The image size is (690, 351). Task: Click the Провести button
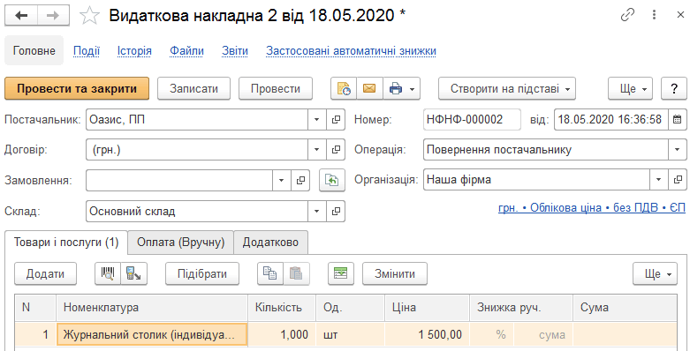276,89
